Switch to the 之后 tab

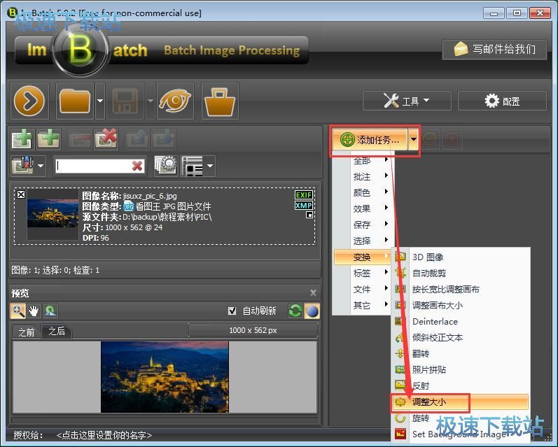point(57,332)
